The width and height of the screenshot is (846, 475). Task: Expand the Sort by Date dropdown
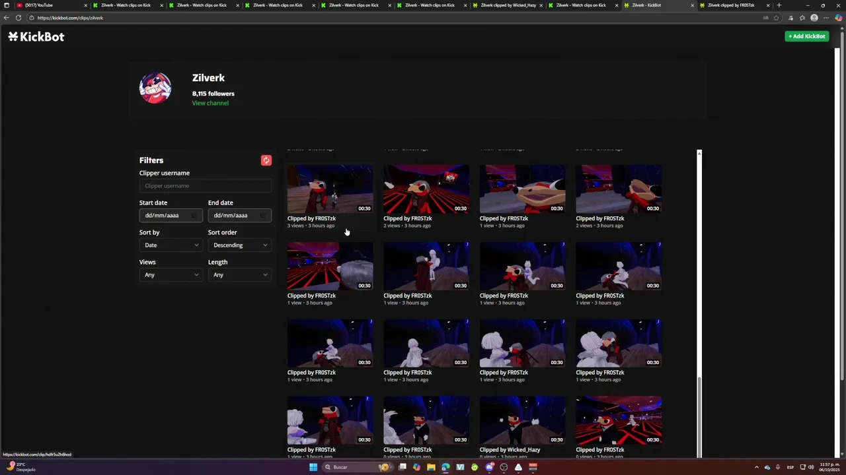tap(171, 245)
